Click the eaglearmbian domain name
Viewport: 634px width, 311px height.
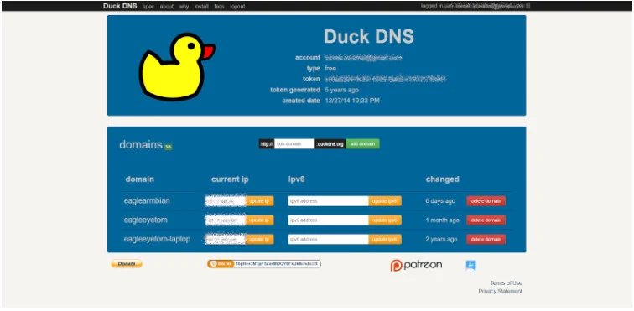click(x=147, y=201)
